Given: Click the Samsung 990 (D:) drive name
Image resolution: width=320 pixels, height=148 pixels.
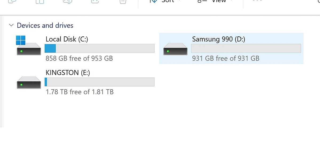Looking at the screenshot, I should [219, 39].
